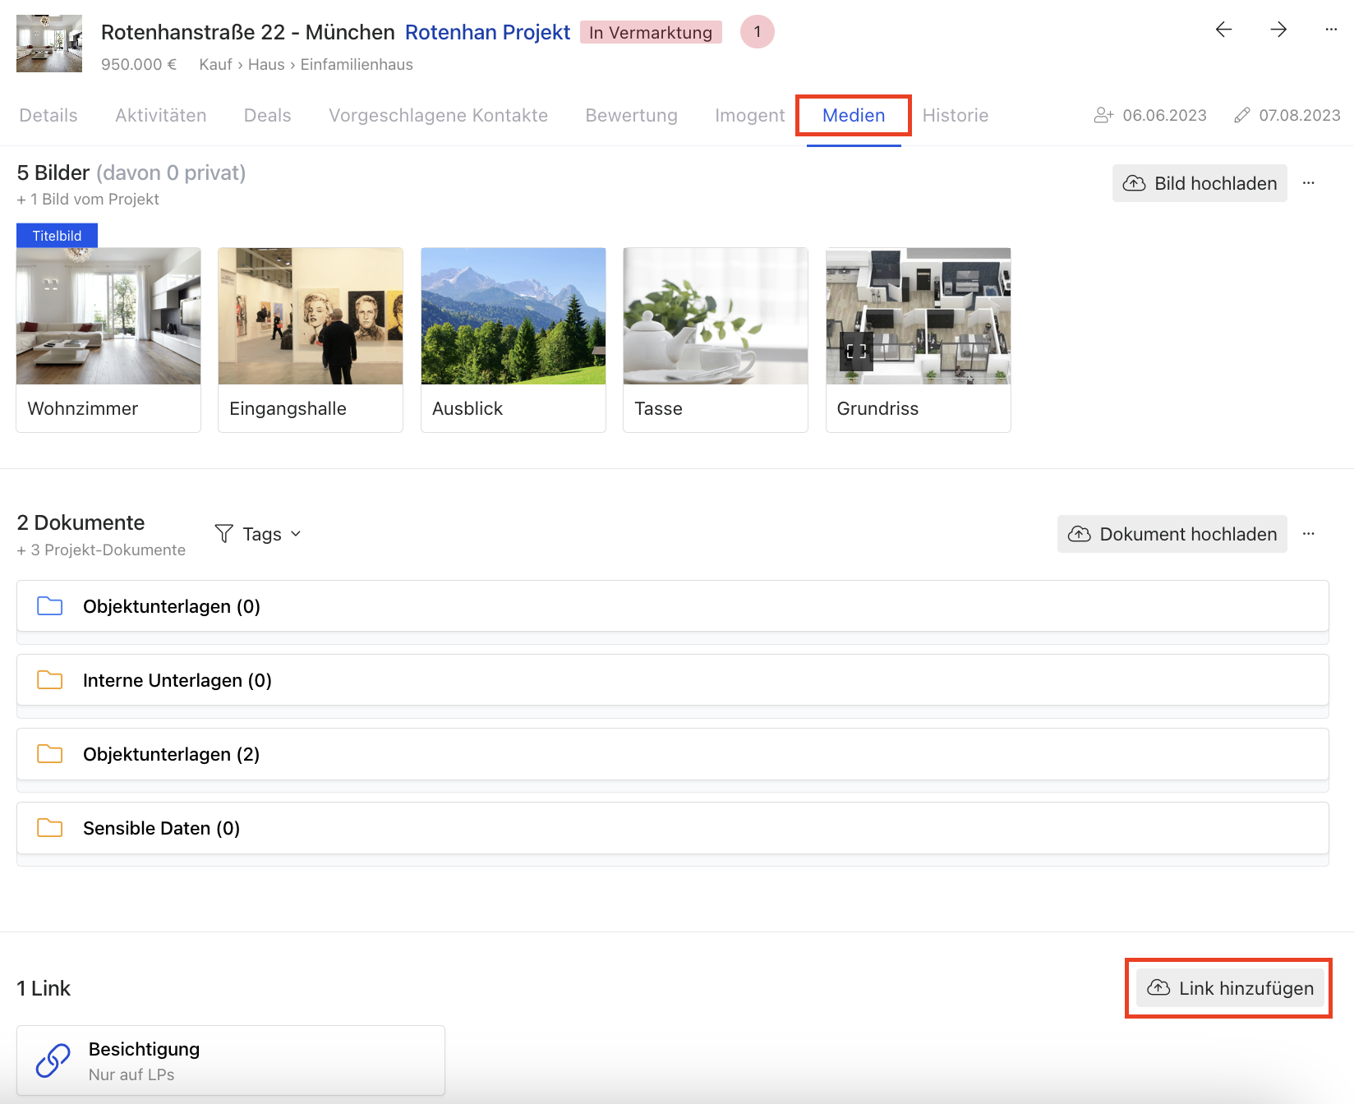Click the '+ 1 Bild vom Projekt' text
The height and width of the screenshot is (1104, 1354).
click(88, 200)
